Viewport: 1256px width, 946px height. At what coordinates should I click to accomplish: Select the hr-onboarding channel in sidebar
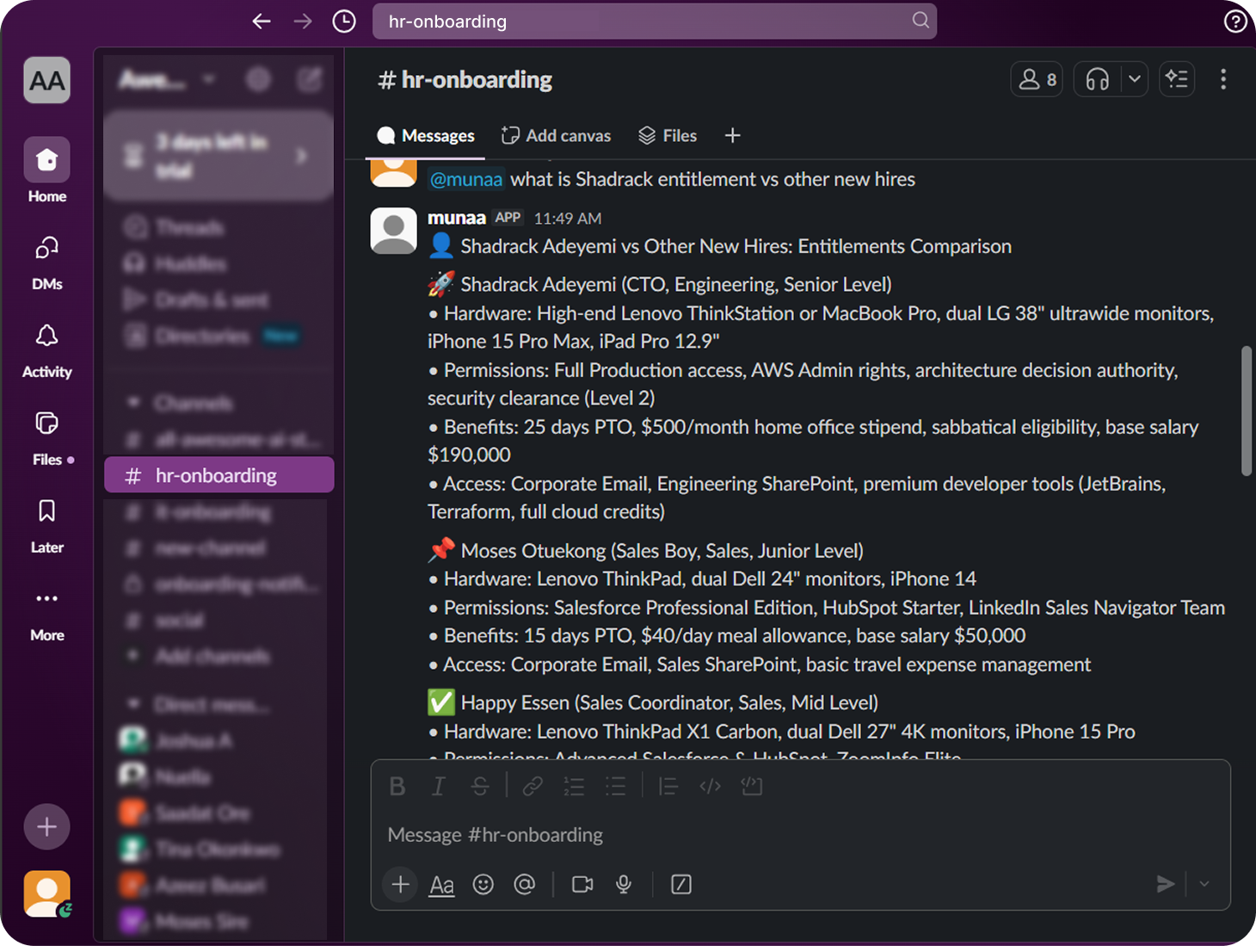coord(219,475)
